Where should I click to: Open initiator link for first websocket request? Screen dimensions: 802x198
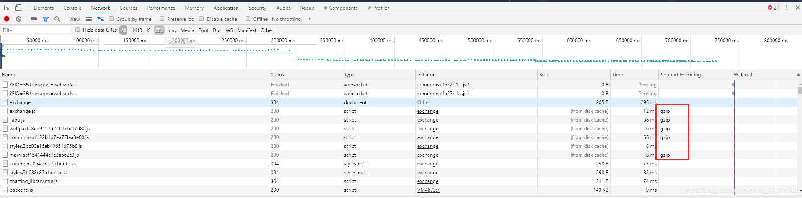444,85
